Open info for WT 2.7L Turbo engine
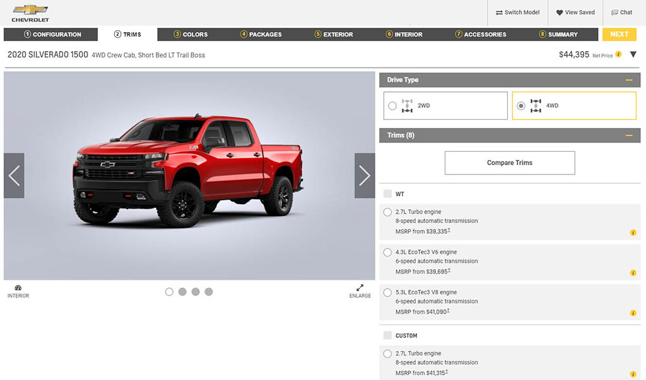The image size is (646, 380). pyautogui.click(x=633, y=233)
